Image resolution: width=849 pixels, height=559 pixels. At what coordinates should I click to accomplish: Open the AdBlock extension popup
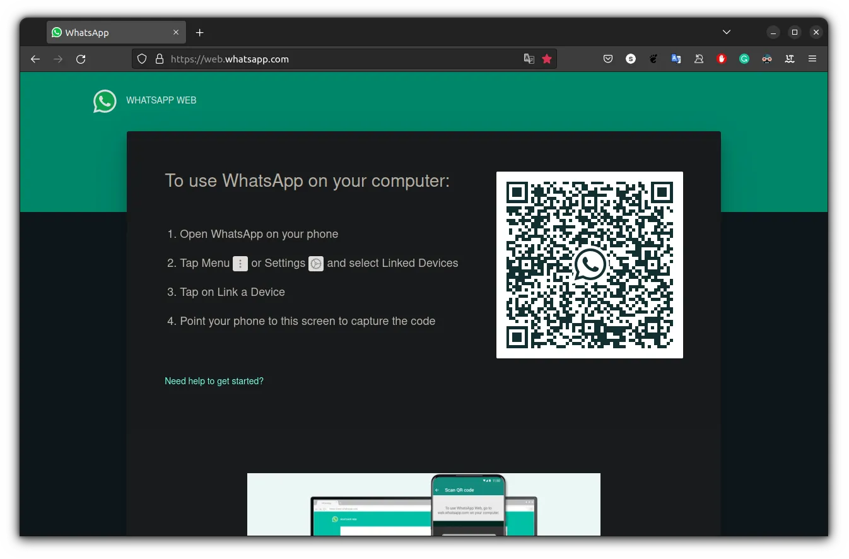click(x=721, y=59)
